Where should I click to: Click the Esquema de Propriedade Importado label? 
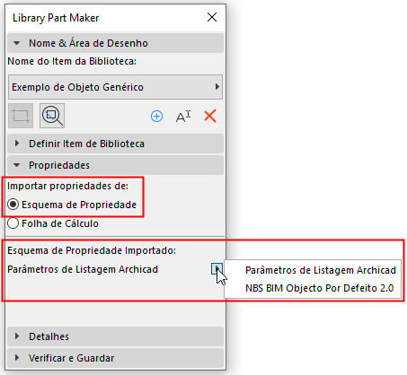point(92,250)
